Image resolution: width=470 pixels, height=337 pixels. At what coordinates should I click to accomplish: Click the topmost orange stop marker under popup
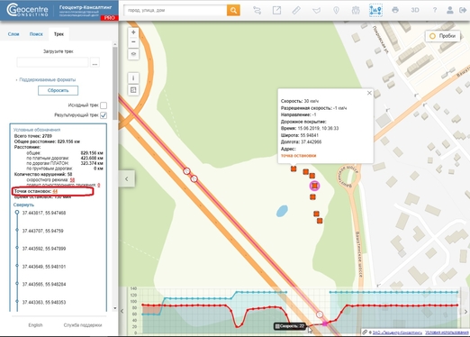(x=294, y=168)
